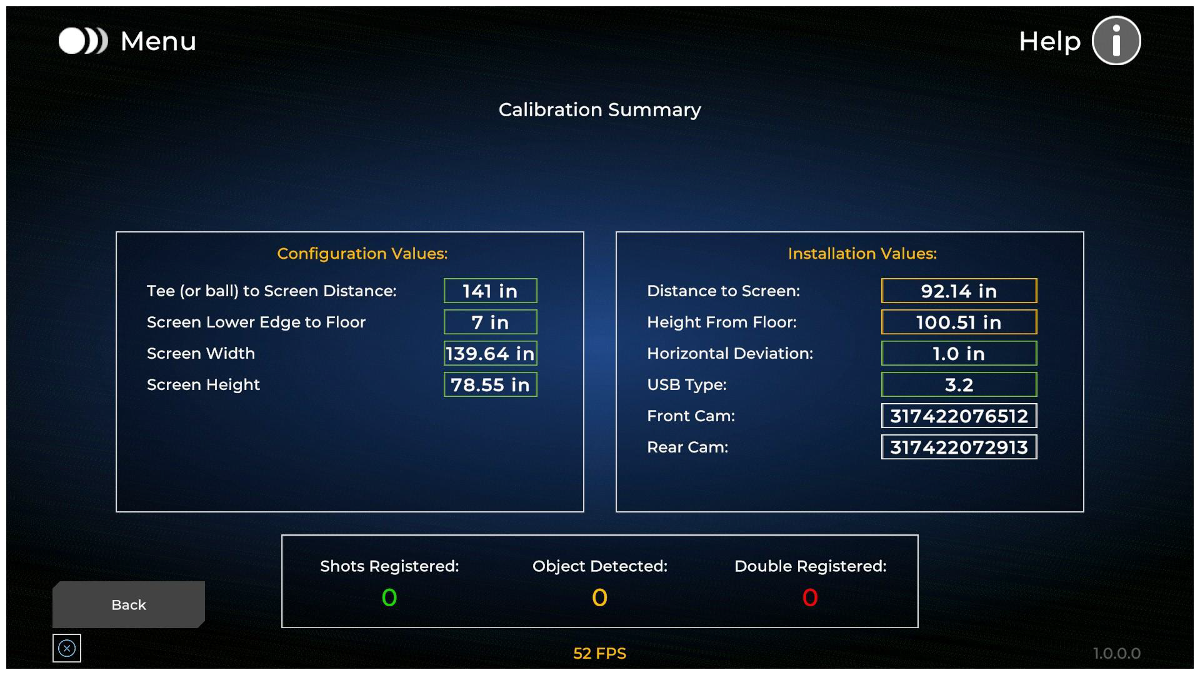The image size is (1200, 675).
Task: Click the Help info circle icon
Action: 1116,41
